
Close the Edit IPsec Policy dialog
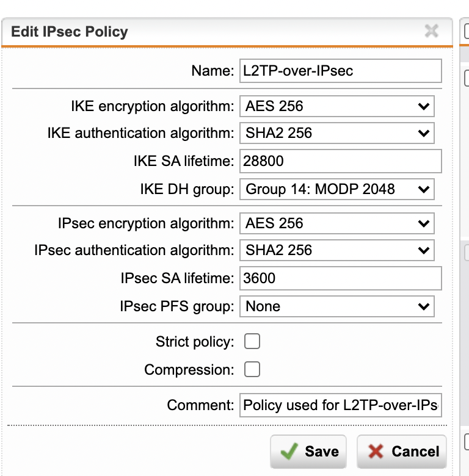[x=431, y=31]
